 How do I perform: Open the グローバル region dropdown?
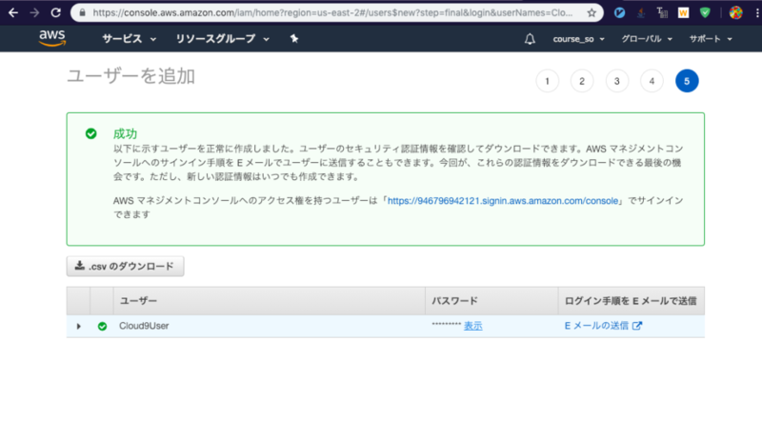click(647, 39)
